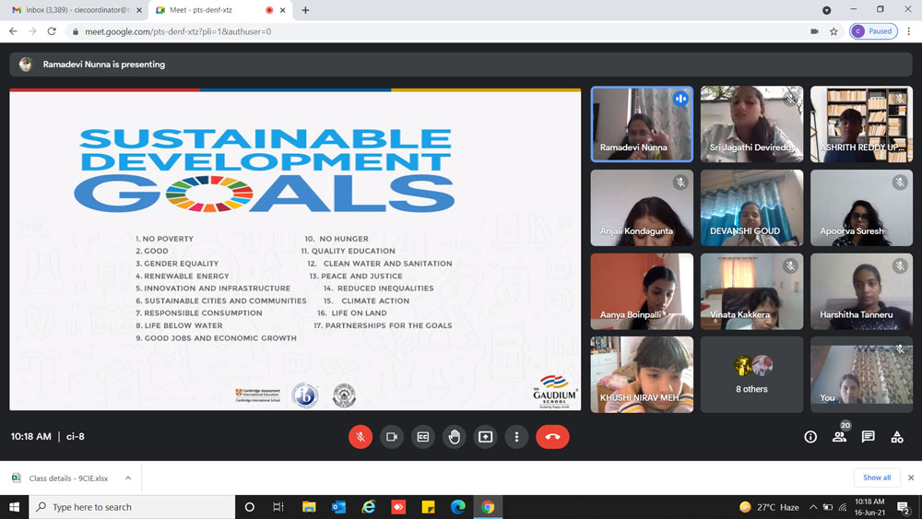Open the in-call chat panel
The height and width of the screenshot is (519, 922).
868,436
